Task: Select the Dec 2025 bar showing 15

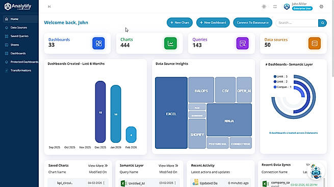Action: (100, 112)
